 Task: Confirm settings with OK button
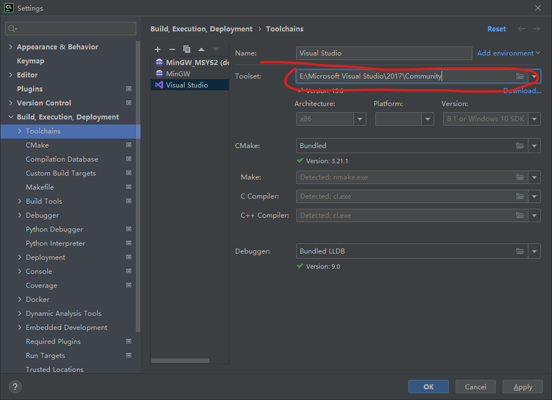tap(429, 387)
